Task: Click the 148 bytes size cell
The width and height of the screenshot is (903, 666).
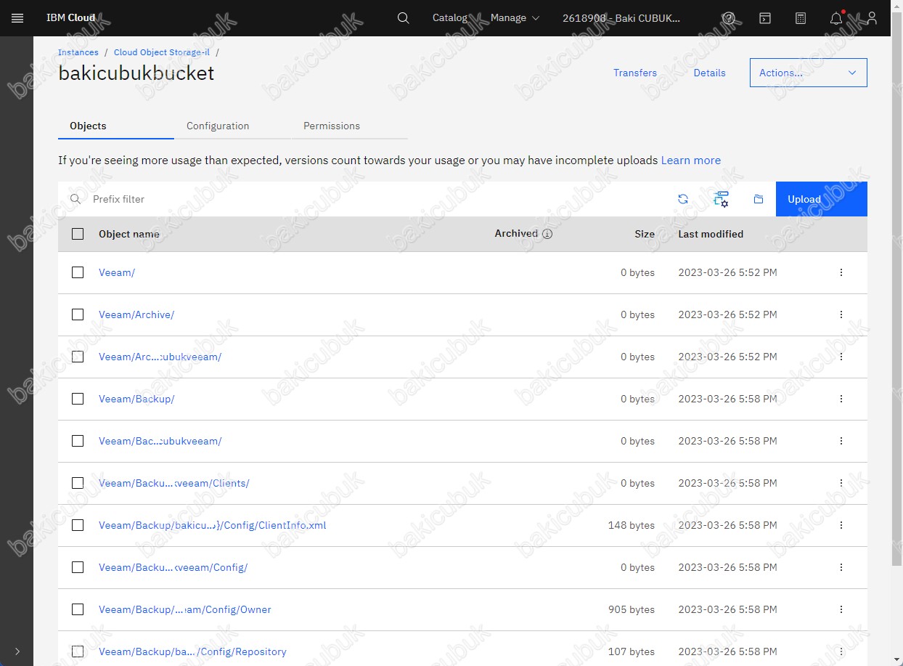Action: 632,525
